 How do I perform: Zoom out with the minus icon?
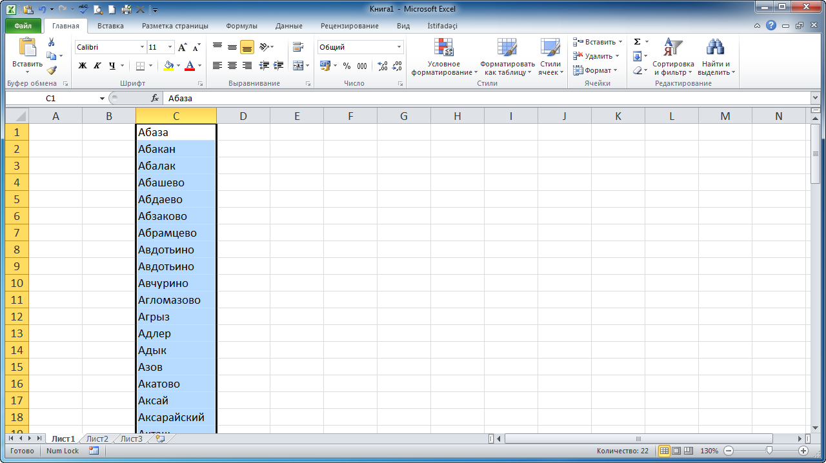point(729,451)
